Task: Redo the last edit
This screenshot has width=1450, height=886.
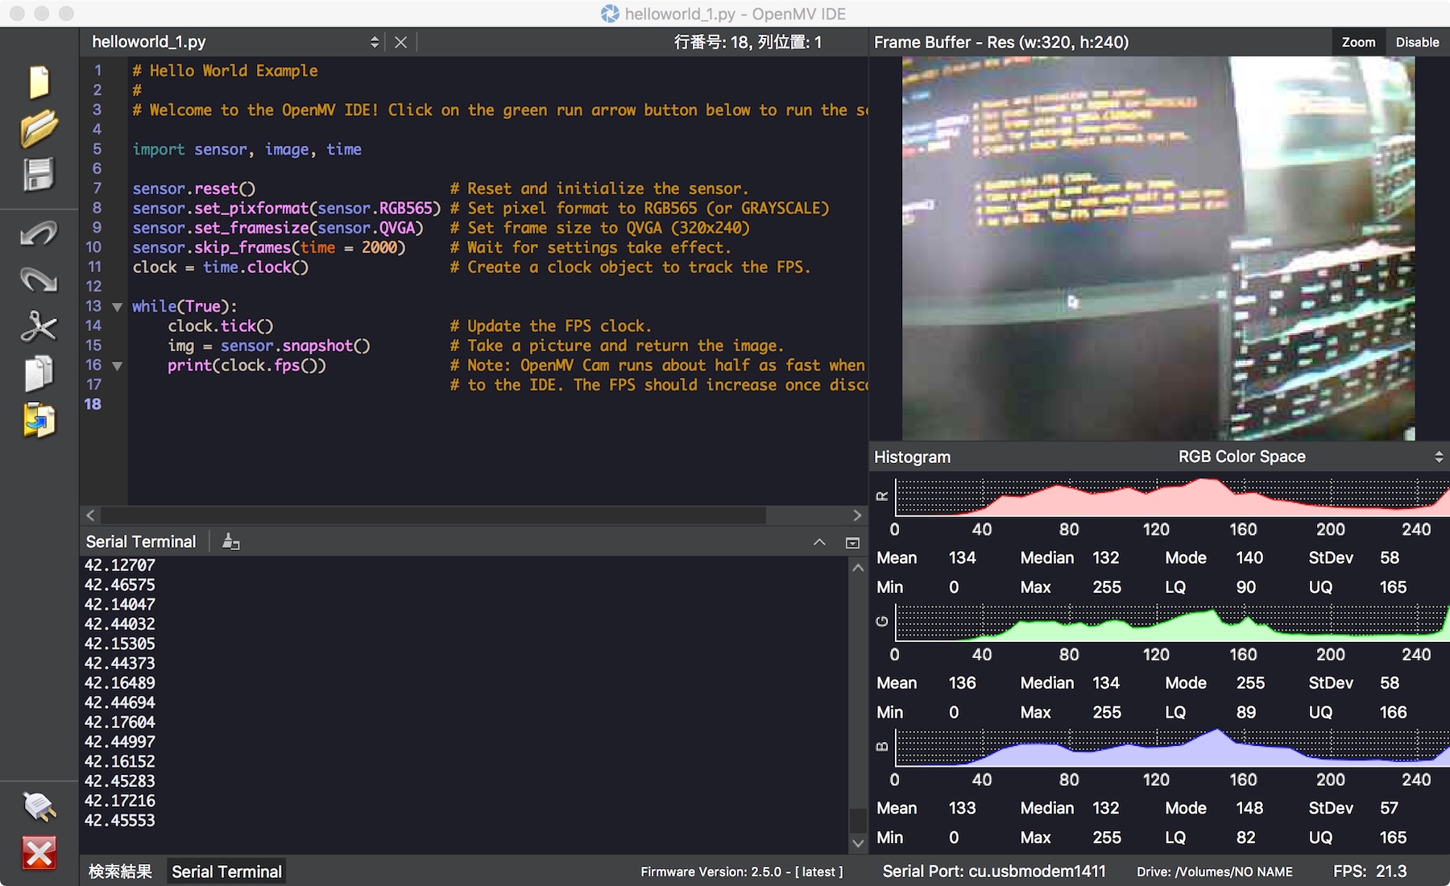Action: 38,279
